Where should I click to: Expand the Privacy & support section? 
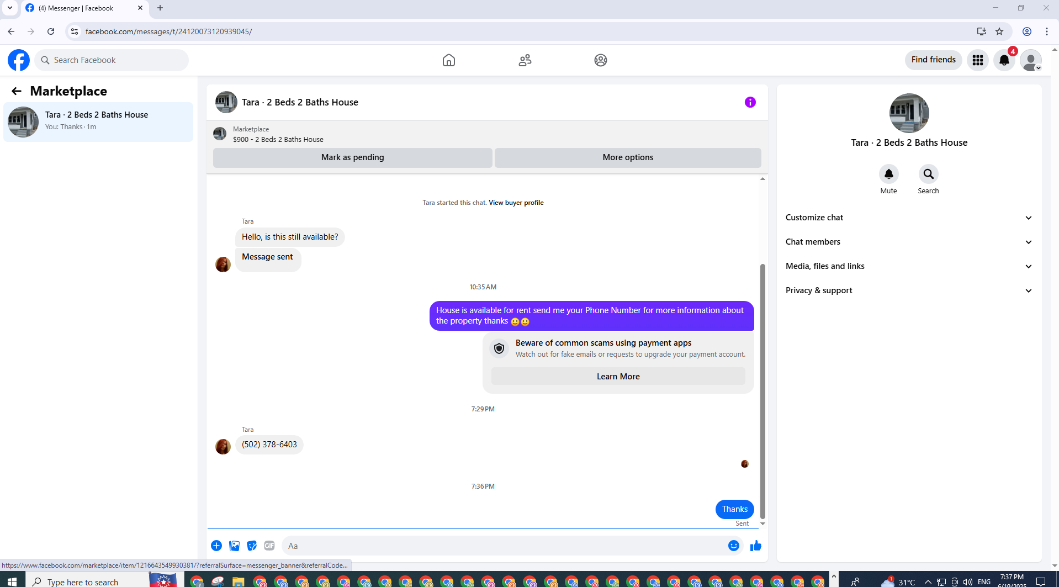pyautogui.click(x=909, y=290)
